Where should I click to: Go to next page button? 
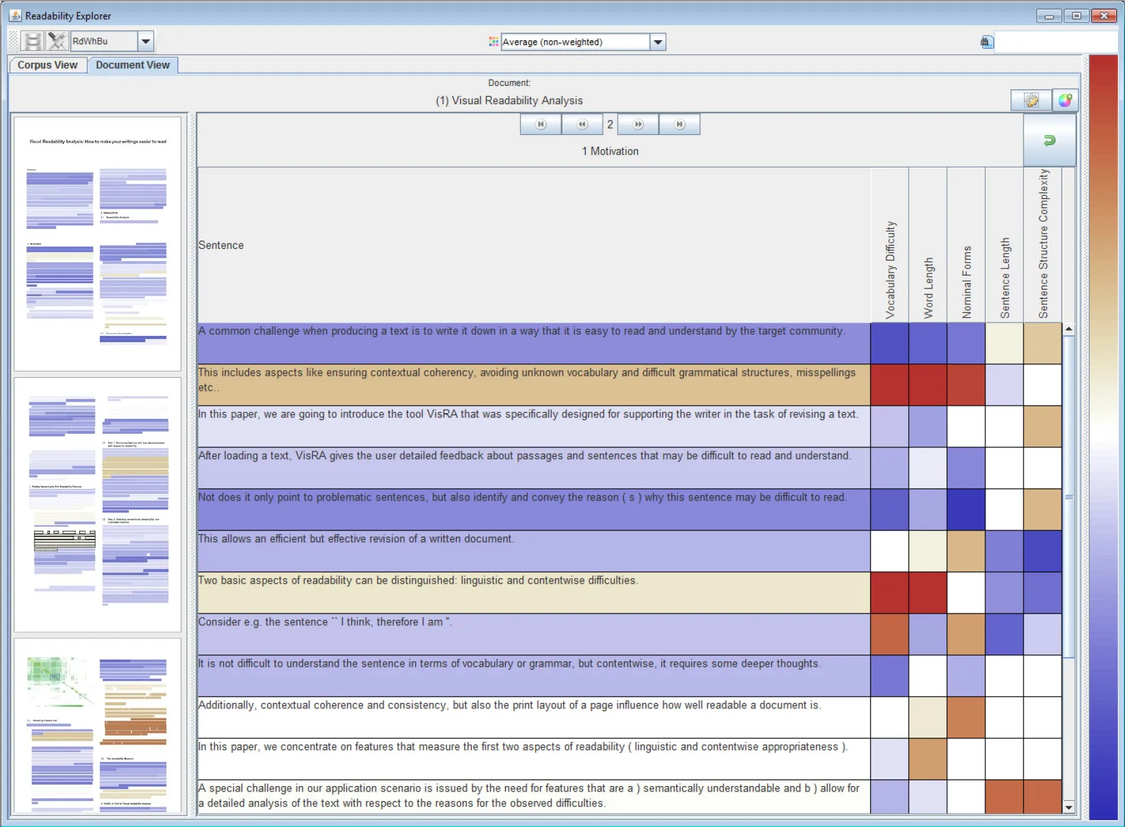click(638, 124)
